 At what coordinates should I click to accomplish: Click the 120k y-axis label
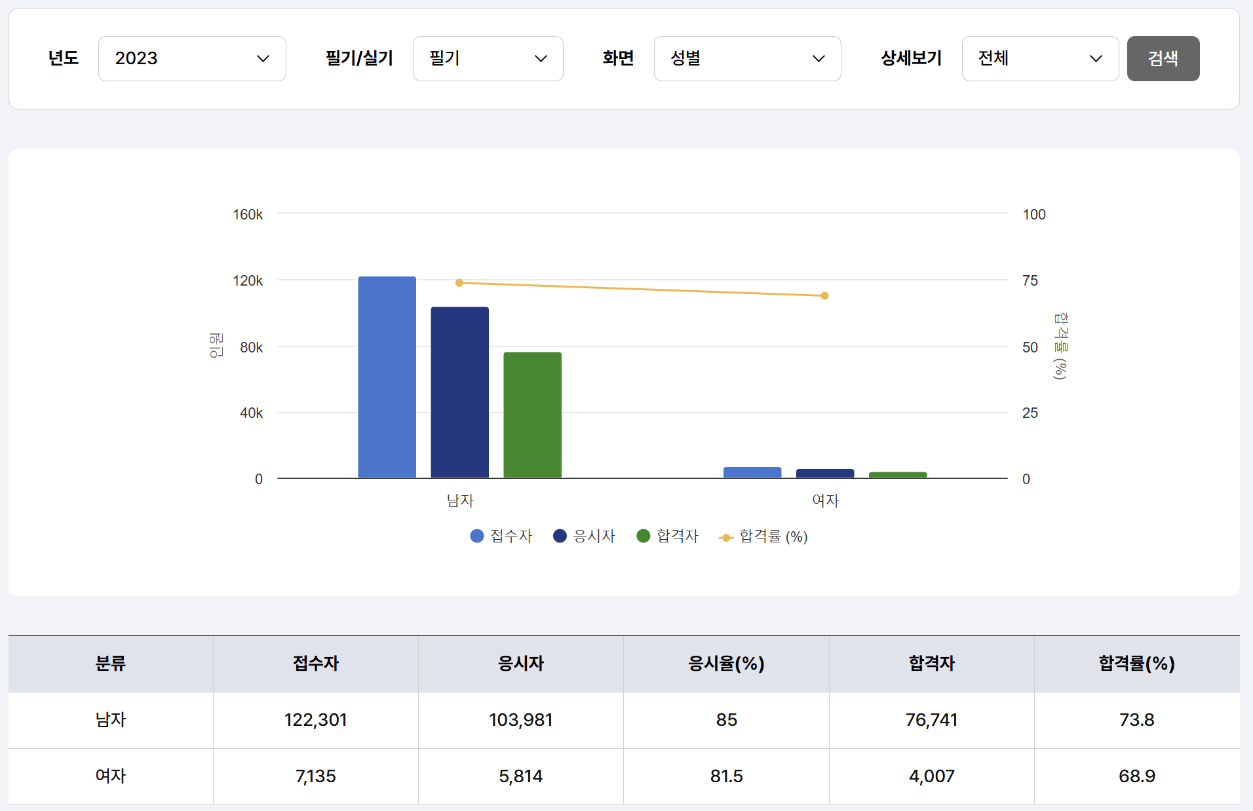coord(248,280)
